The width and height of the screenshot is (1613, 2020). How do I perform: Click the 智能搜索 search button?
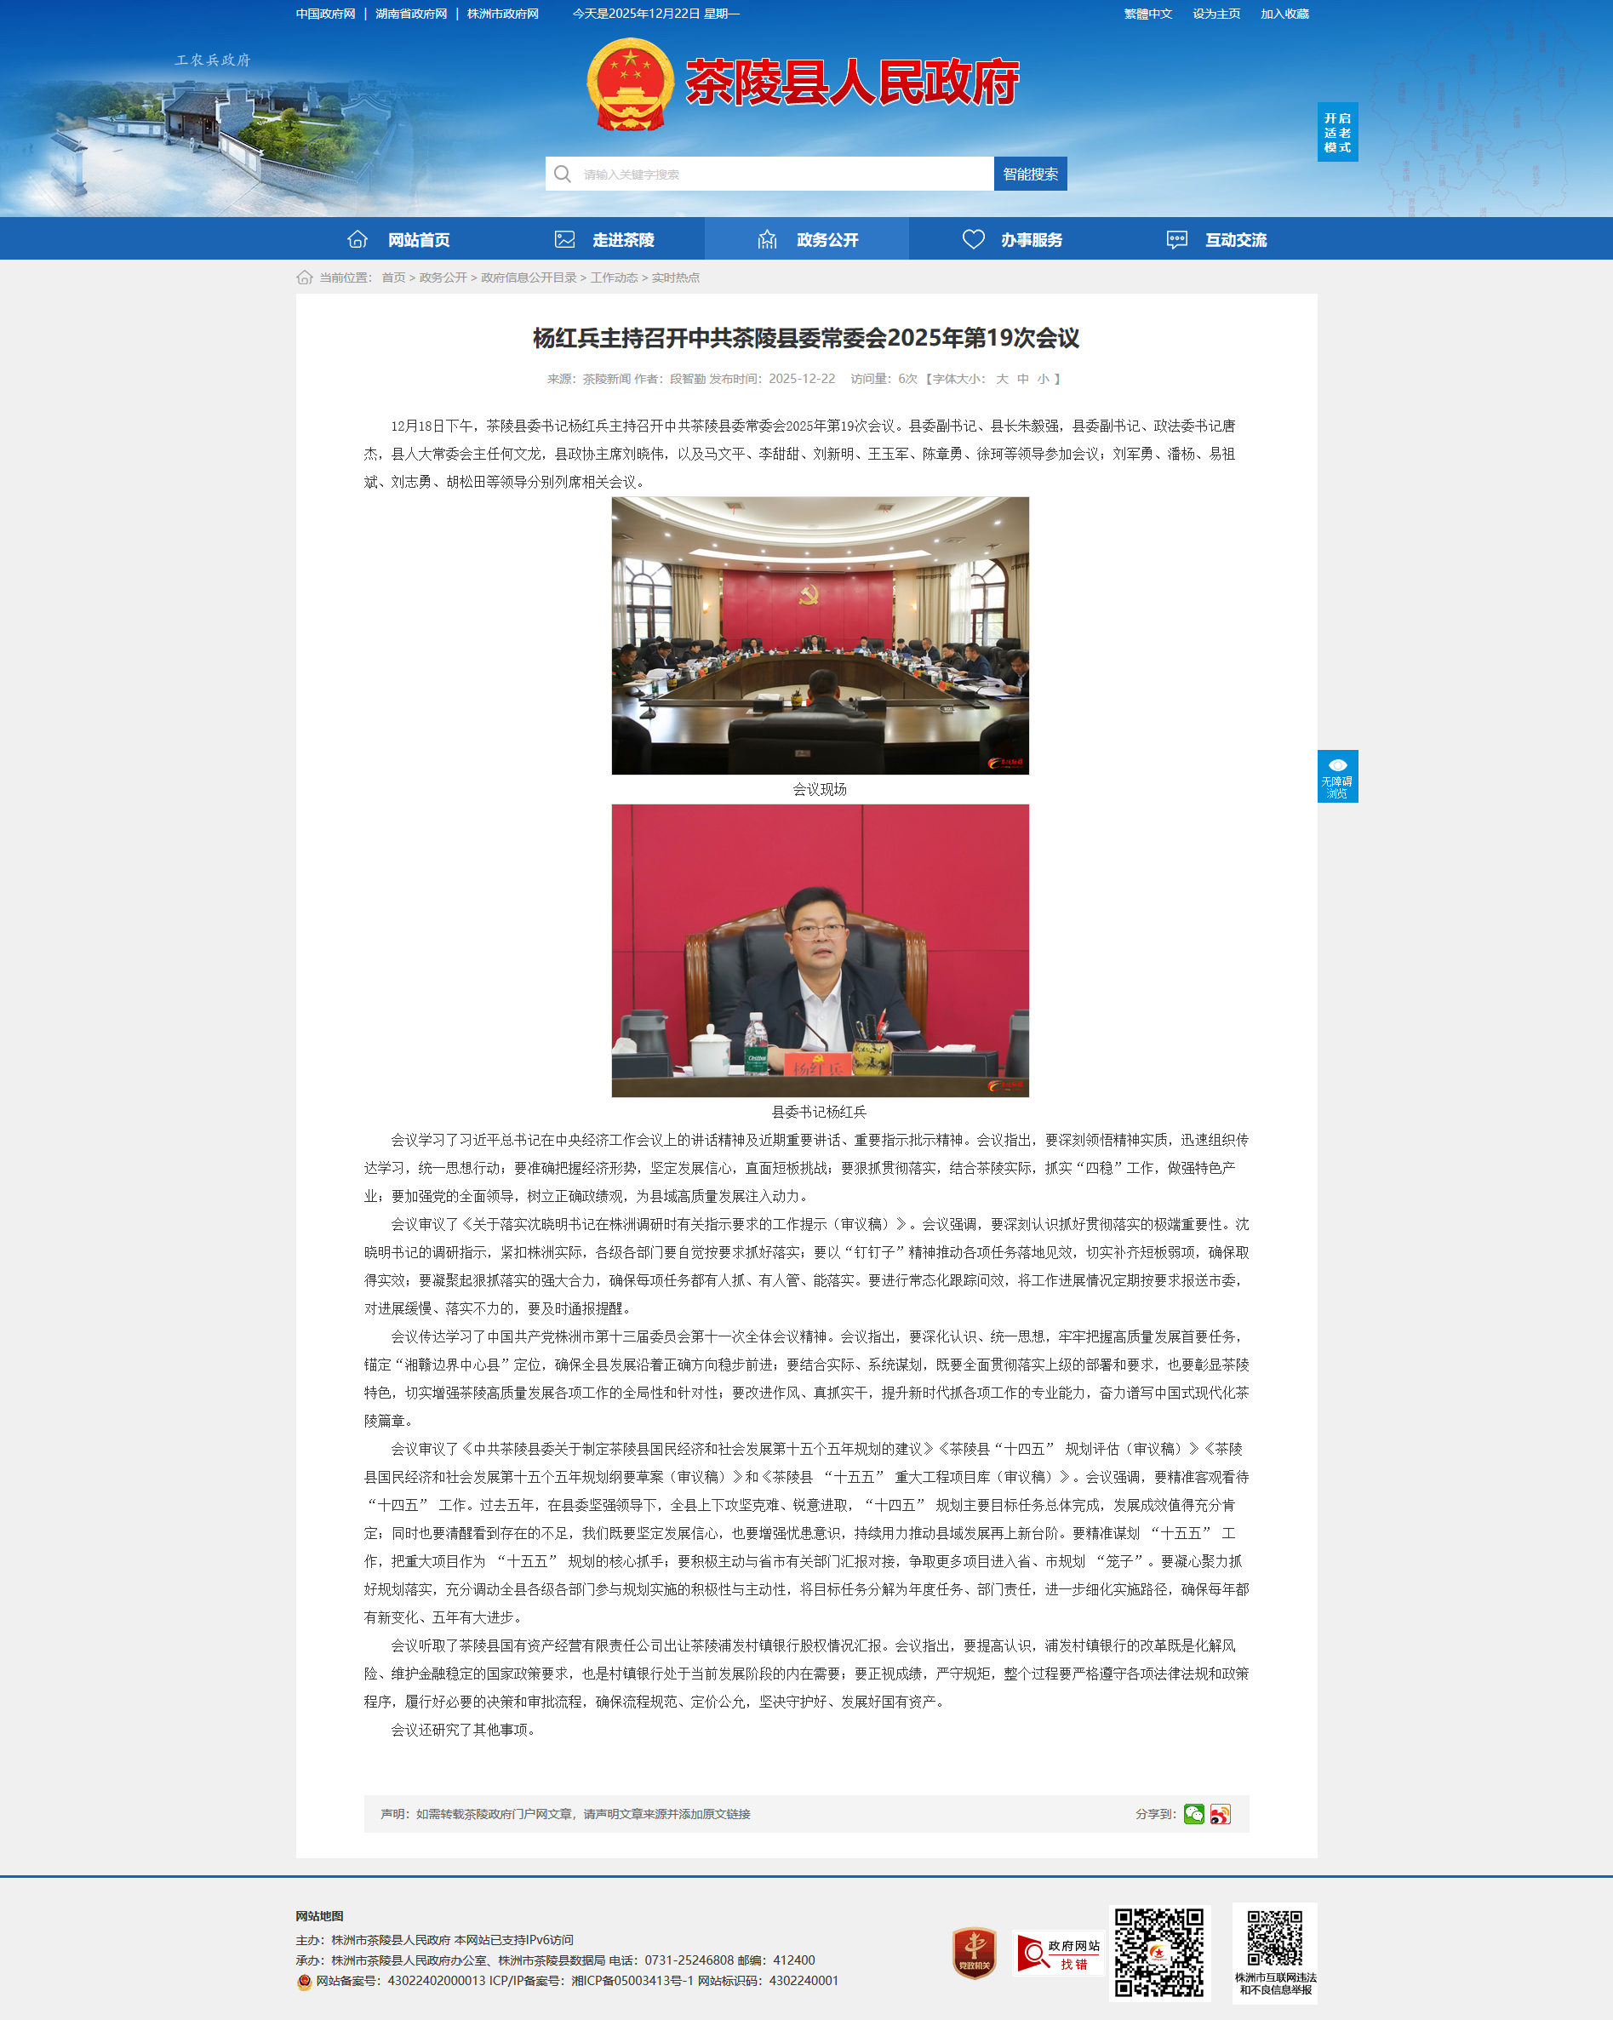[1029, 175]
